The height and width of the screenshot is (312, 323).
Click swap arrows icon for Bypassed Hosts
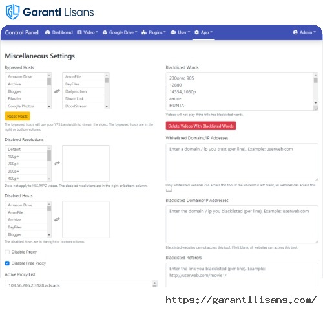(x=57, y=91)
